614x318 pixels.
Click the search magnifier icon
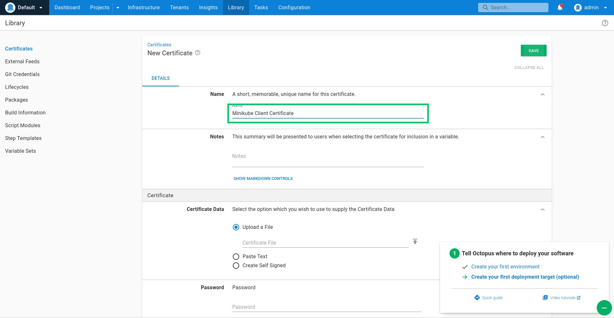click(485, 7)
